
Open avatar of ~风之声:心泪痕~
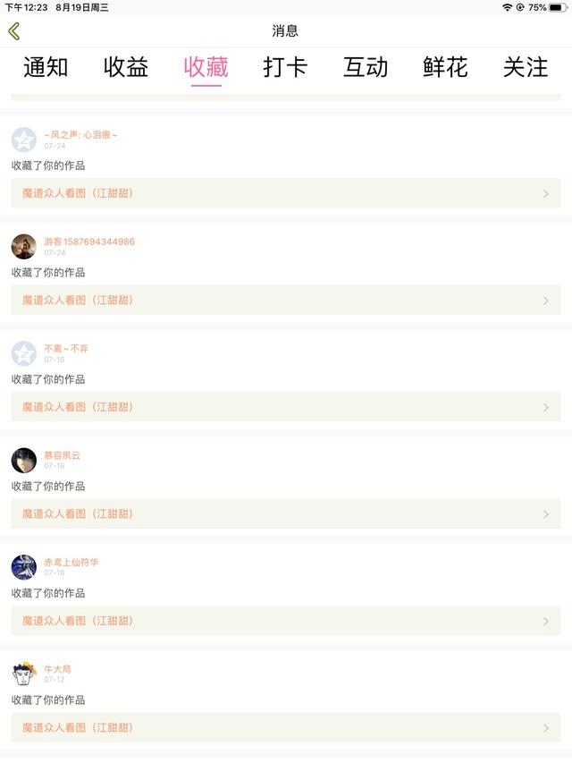click(x=24, y=140)
